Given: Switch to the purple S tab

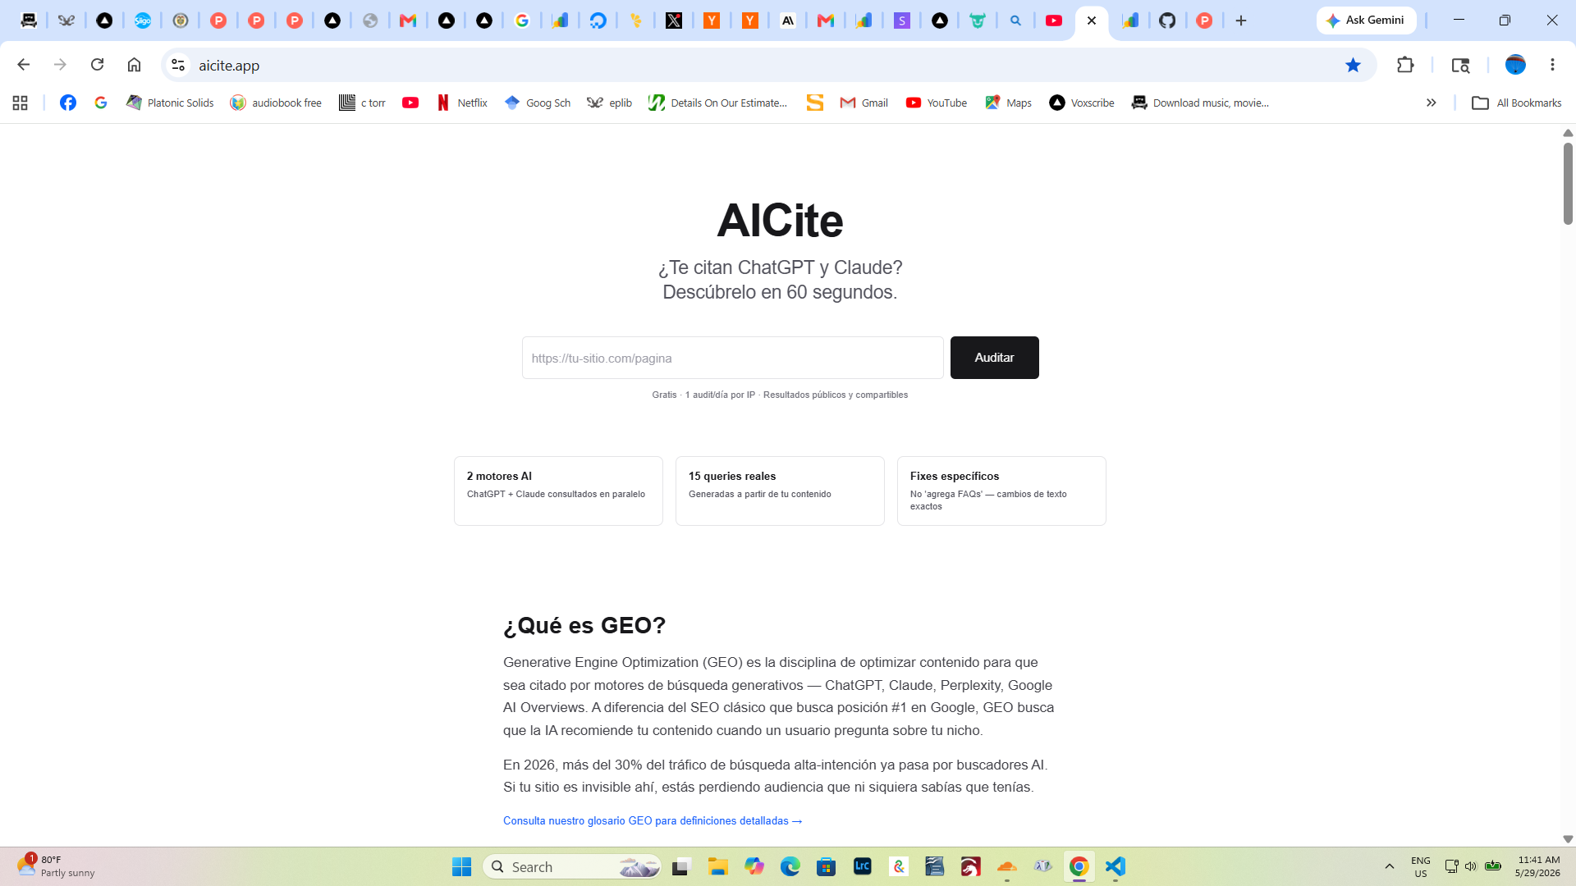Looking at the screenshot, I should [902, 21].
